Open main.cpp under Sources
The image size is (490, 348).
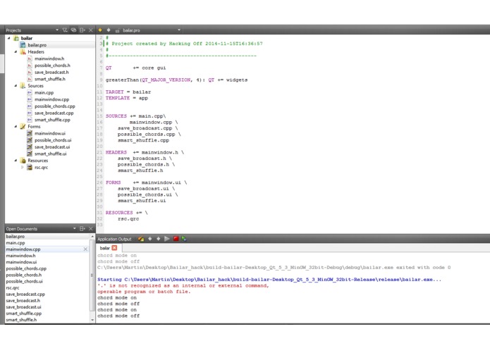(44, 92)
